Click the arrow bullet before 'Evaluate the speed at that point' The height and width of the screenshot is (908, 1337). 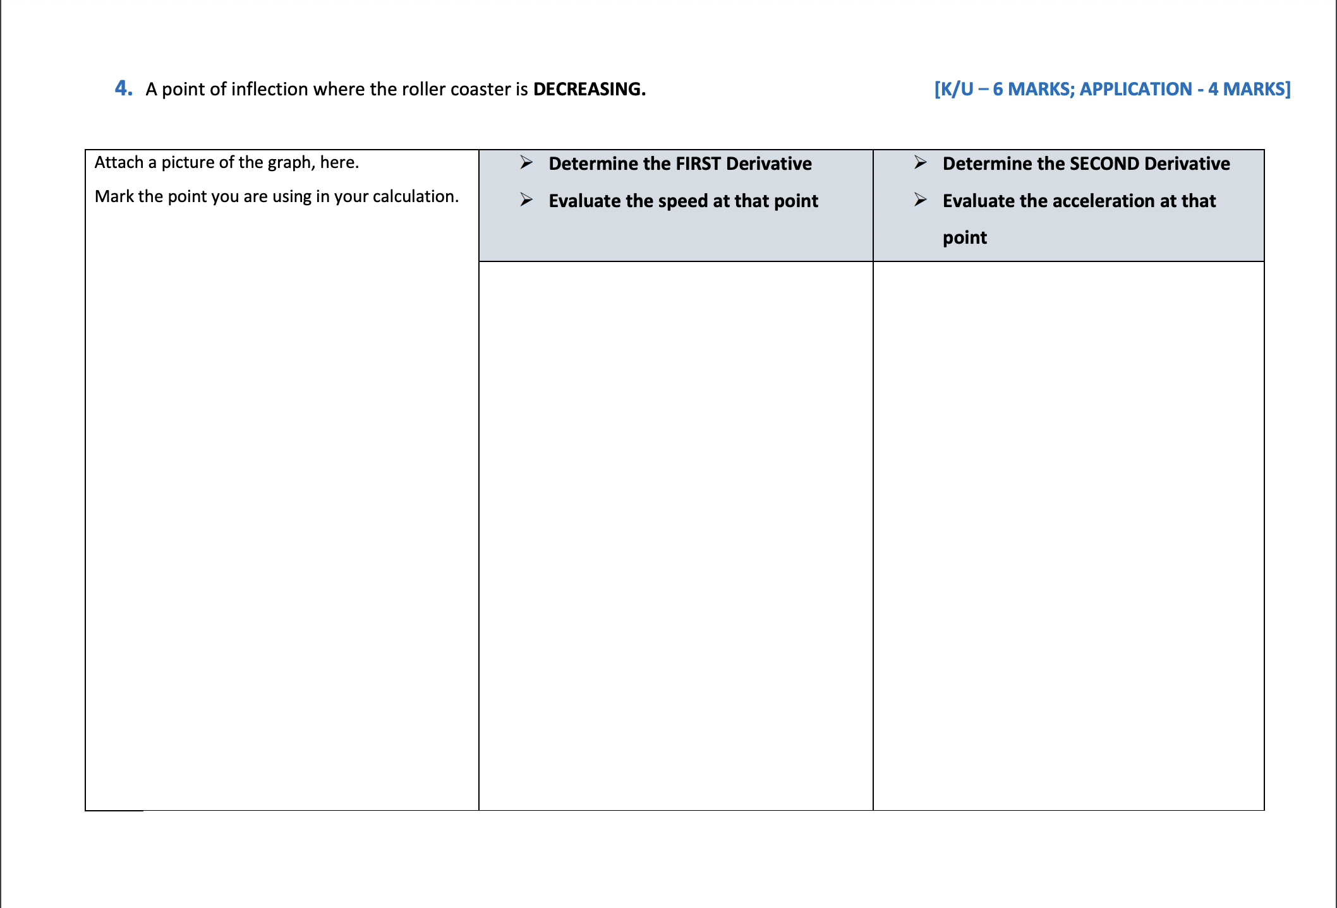(x=526, y=201)
